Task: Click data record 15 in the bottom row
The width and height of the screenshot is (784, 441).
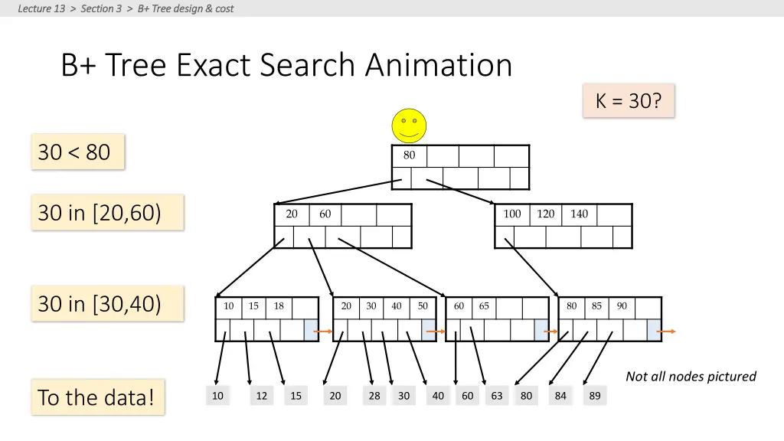Action: (x=296, y=396)
